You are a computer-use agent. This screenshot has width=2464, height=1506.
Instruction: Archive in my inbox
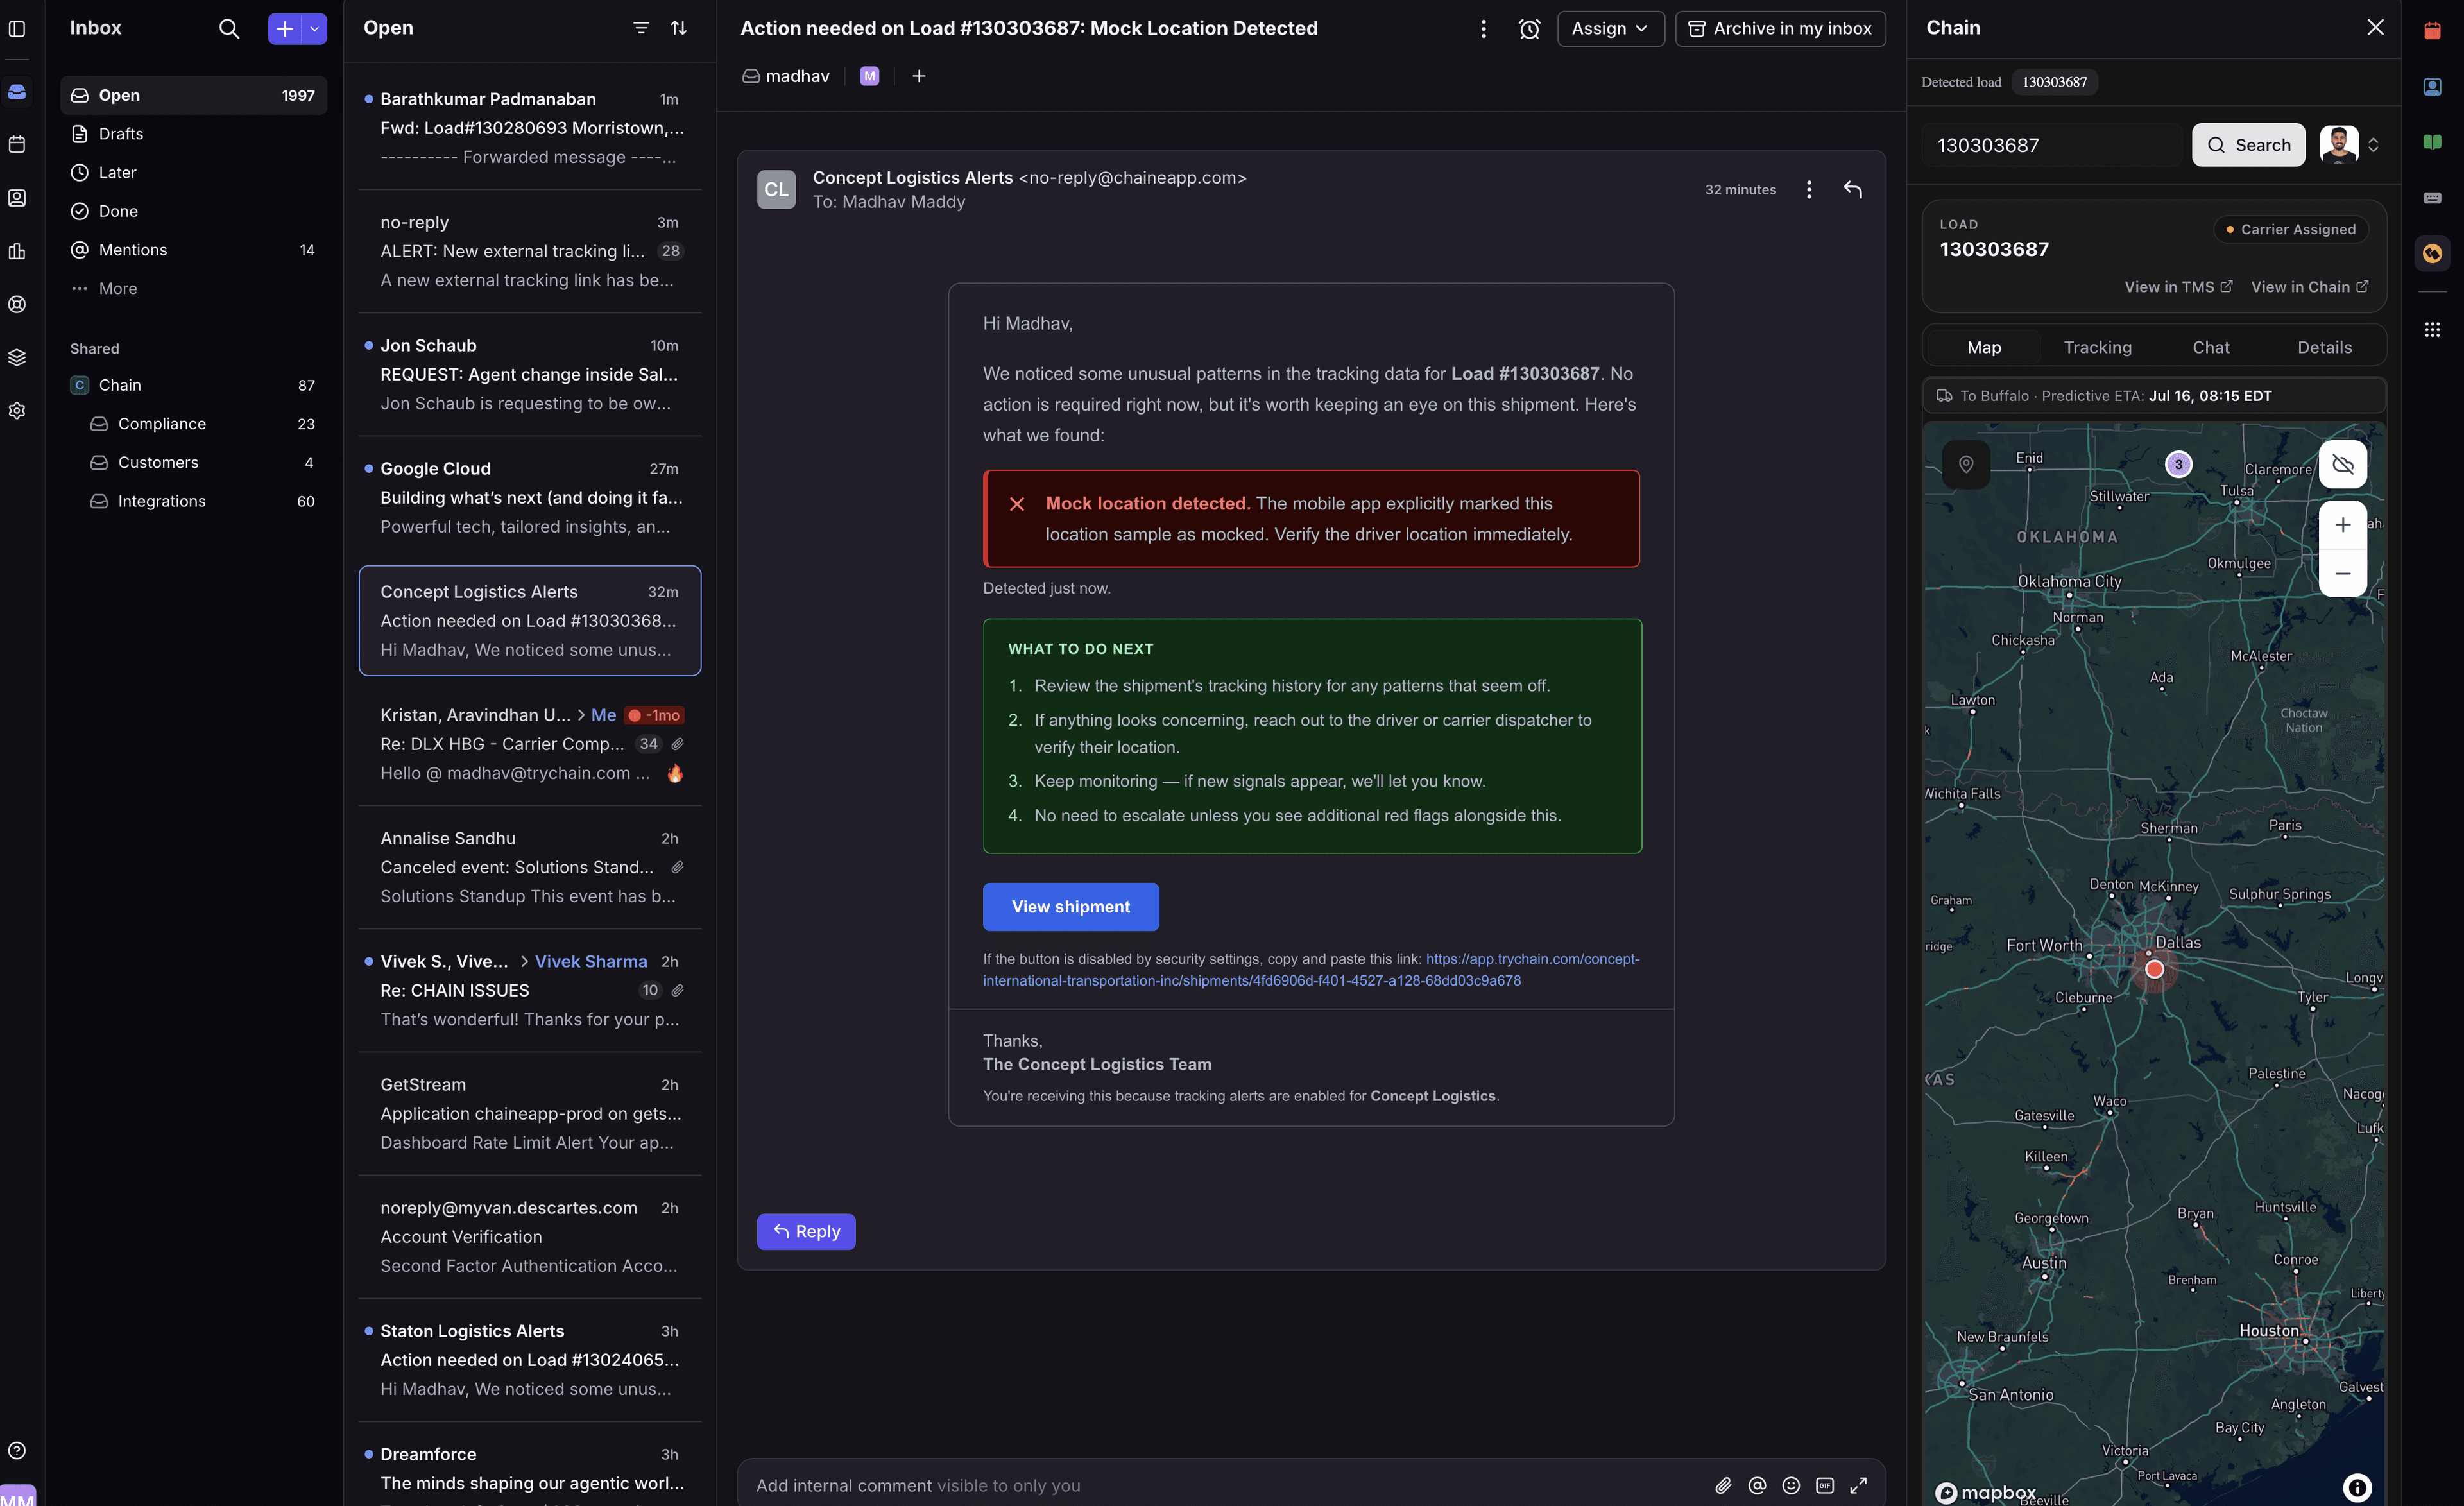pyautogui.click(x=1780, y=28)
